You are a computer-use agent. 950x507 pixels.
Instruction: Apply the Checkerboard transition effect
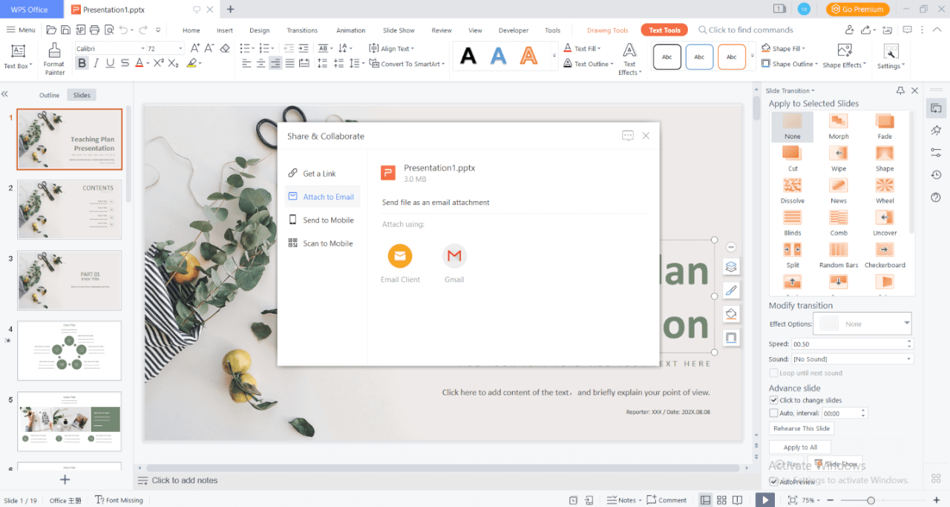click(884, 255)
